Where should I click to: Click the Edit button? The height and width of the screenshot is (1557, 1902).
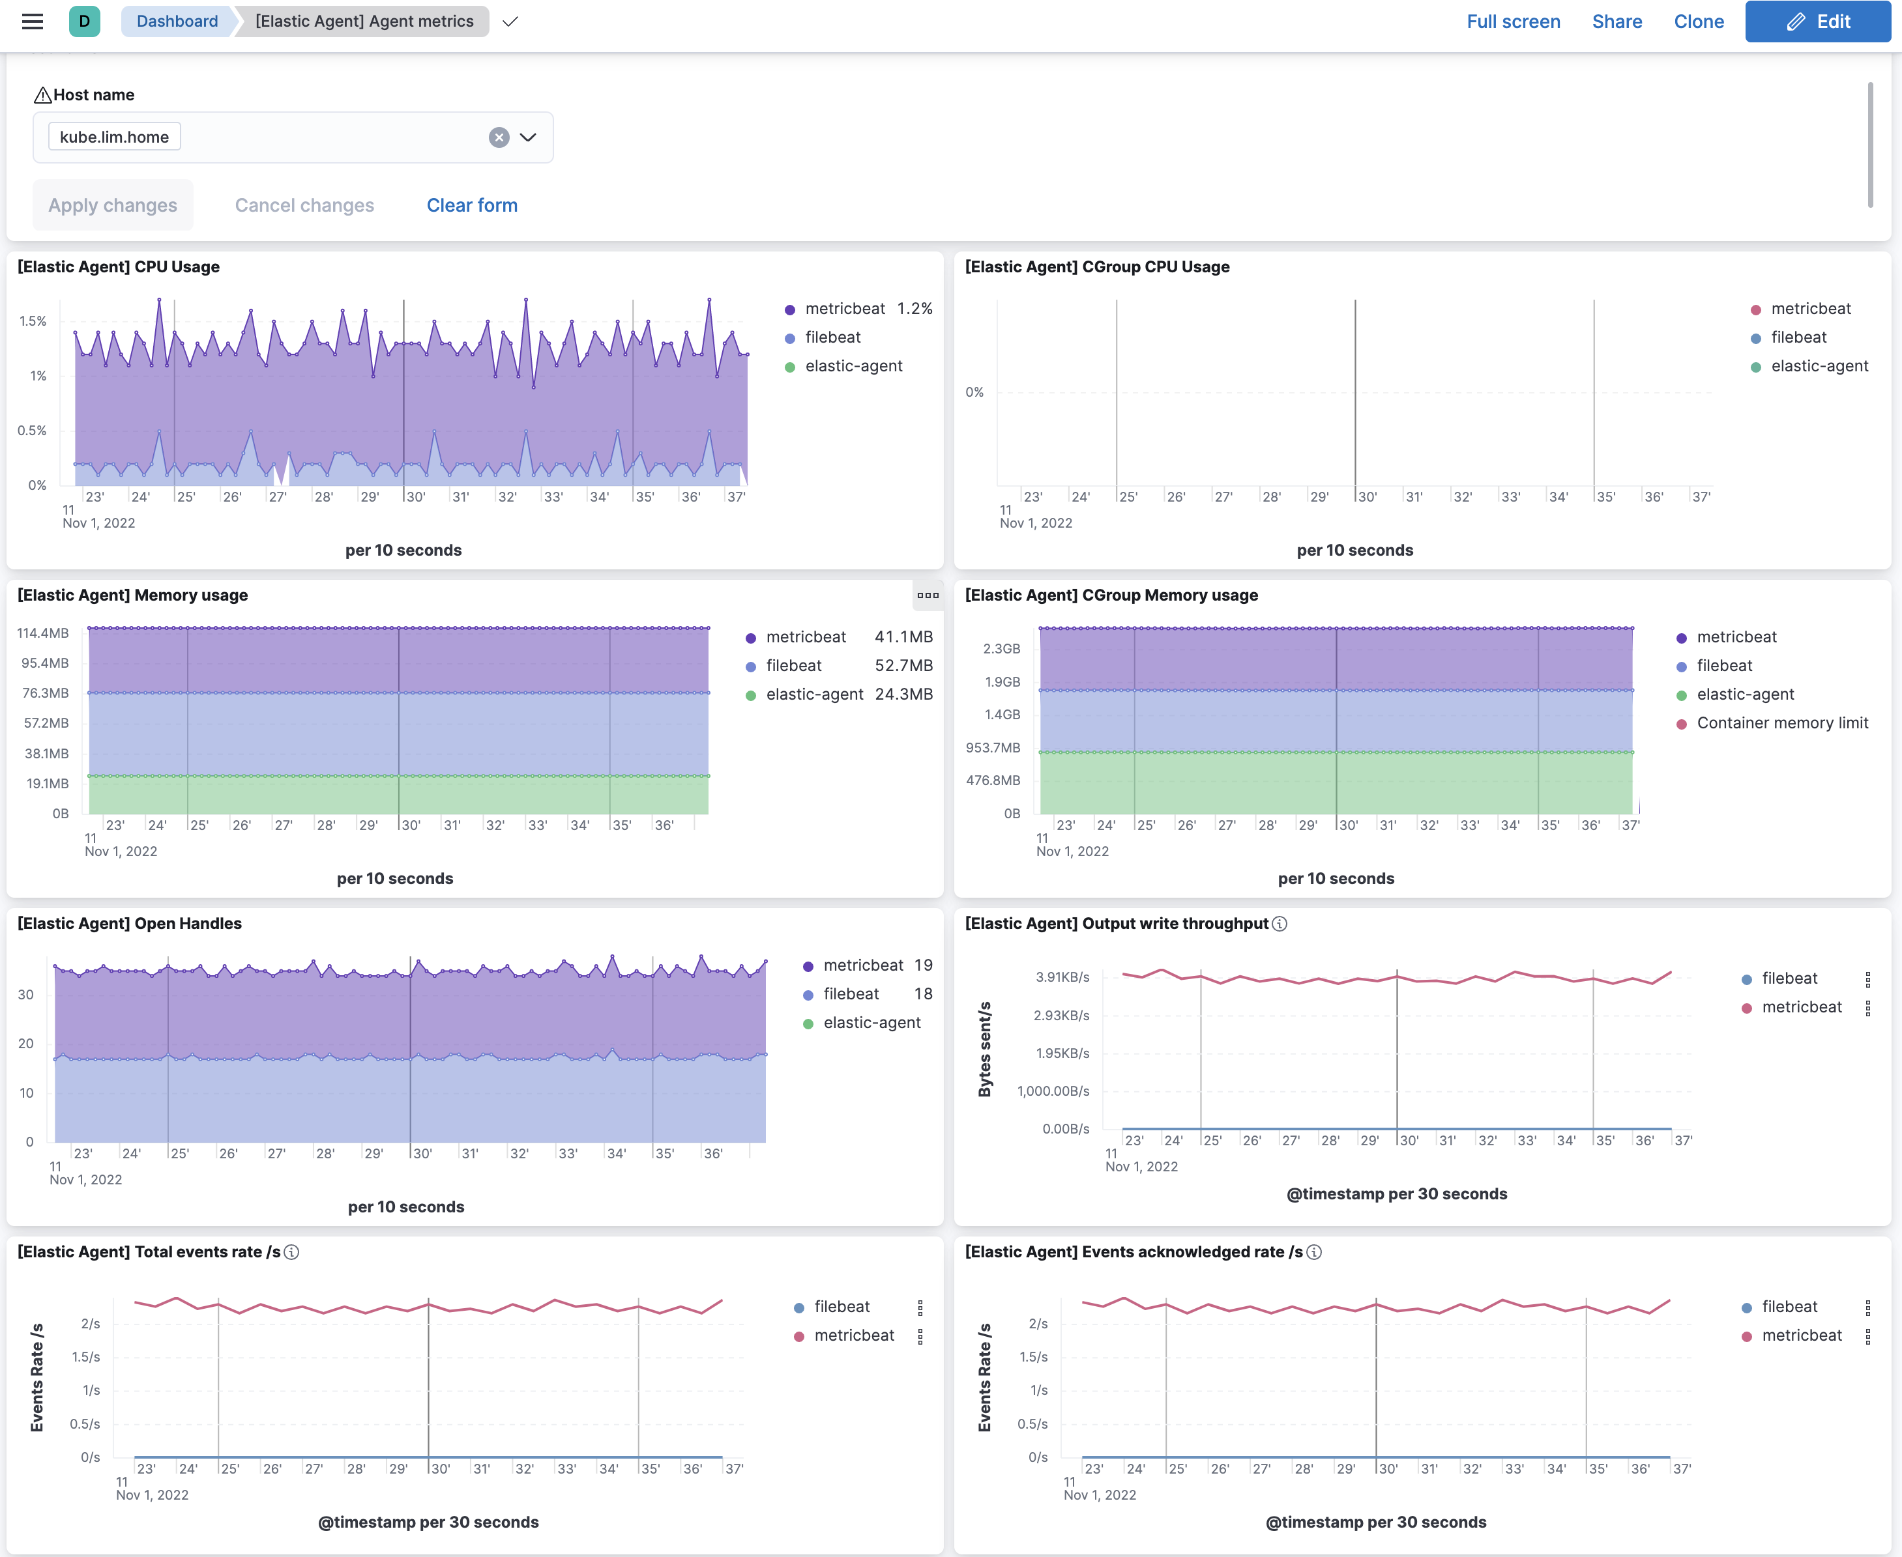tap(1818, 21)
